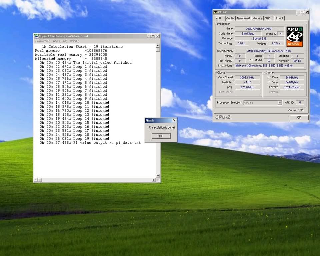This screenshot has height=256, width=320.
Task: Click the Super PI resize grip corner
Action: [x=158, y=180]
